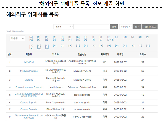Filter by Korean consonant [ㄱ]
162x122 pixels.
pos(31,46)
